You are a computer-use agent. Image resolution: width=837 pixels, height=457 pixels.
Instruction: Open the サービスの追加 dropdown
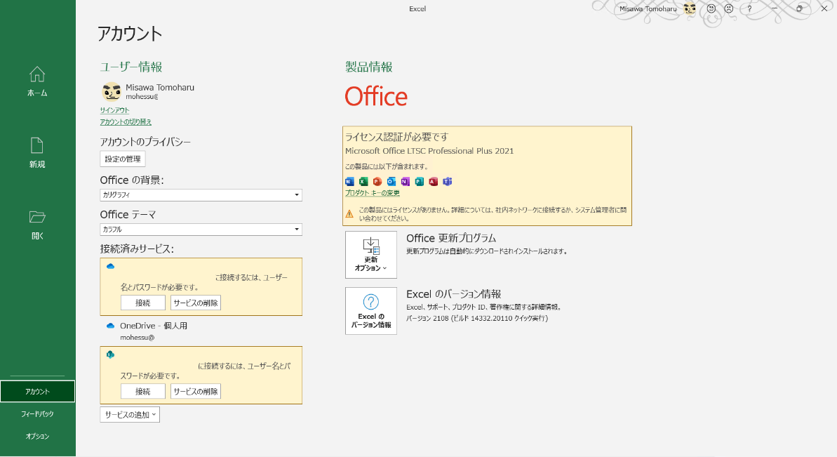tap(130, 415)
